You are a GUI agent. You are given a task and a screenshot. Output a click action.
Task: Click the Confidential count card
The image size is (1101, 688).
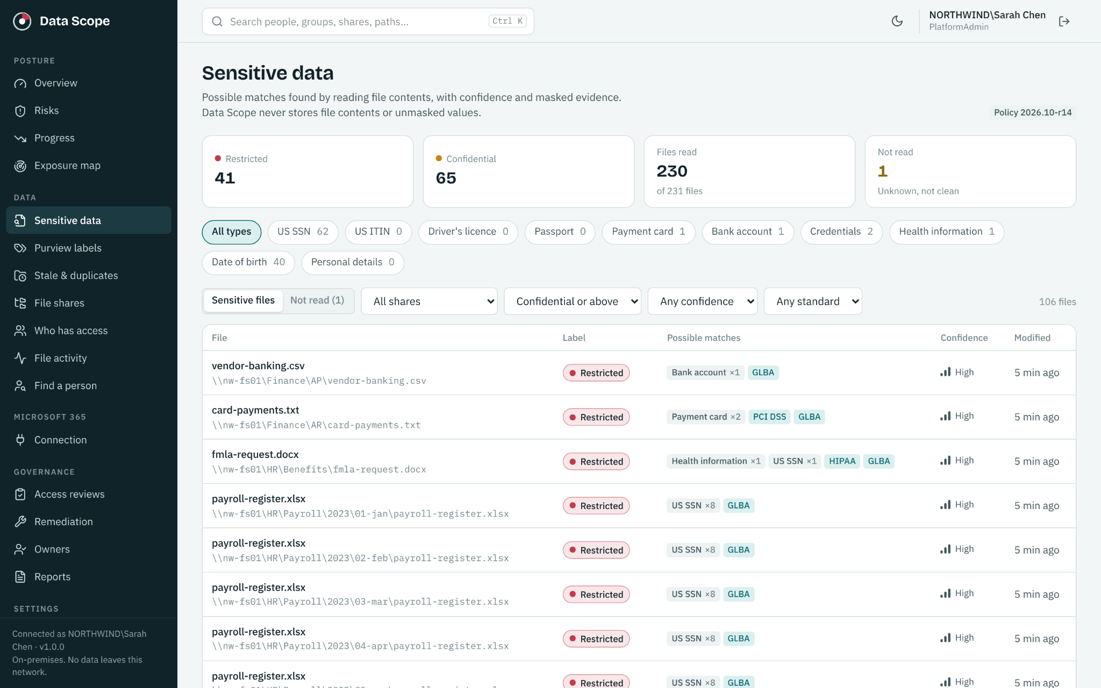(528, 171)
